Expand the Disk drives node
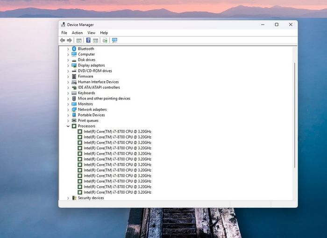This screenshot has height=238, width=327. pos(68,60)
